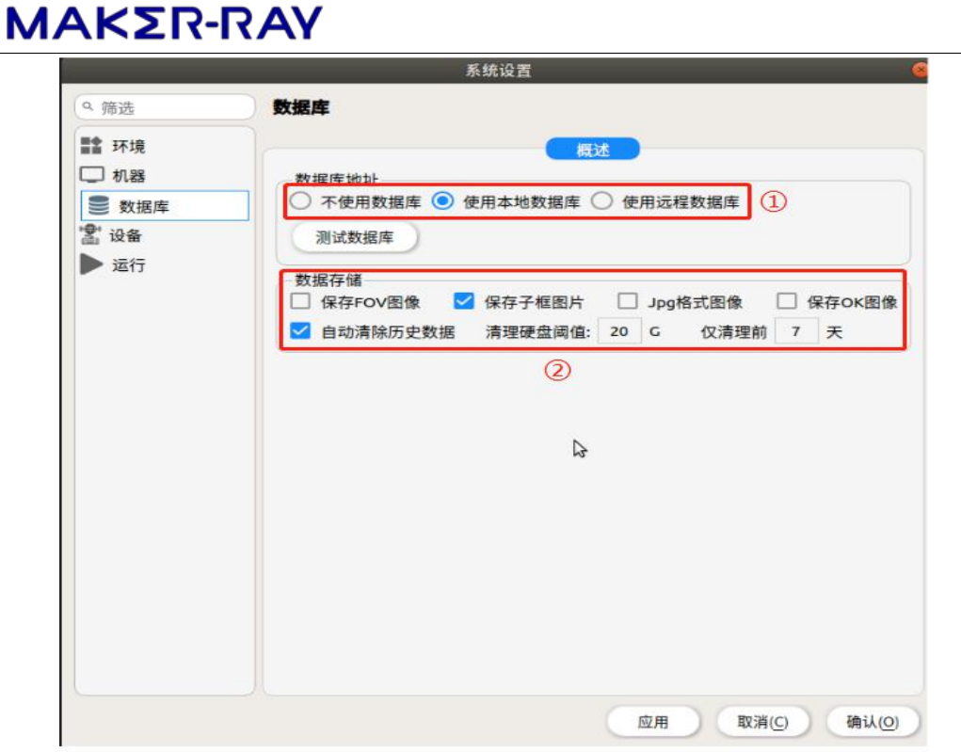Click the 数据库 page heading text

pyautogui.click(x=301, y=107)
